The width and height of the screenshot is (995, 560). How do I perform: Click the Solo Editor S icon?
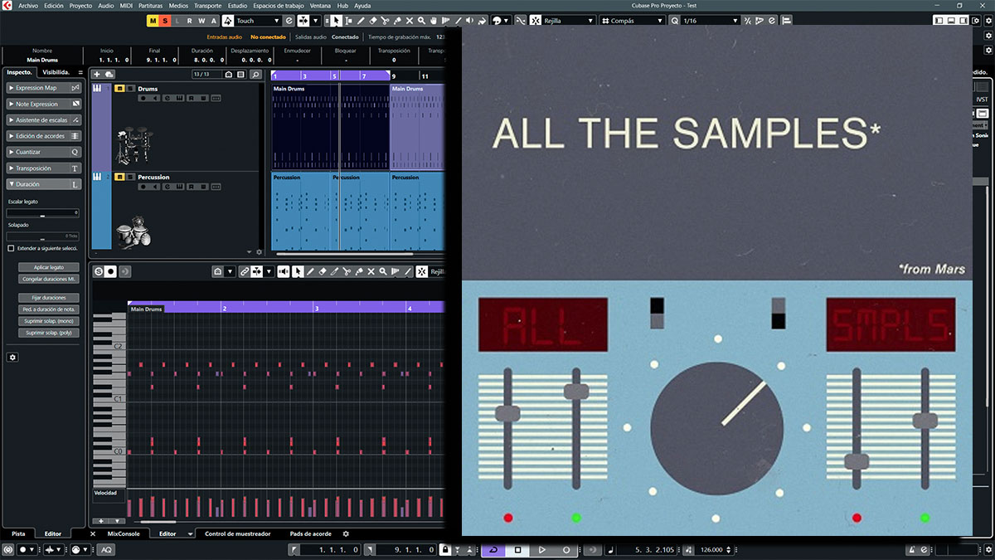(x=99, y=271)
